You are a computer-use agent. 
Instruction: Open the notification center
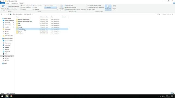coord(172,96)
